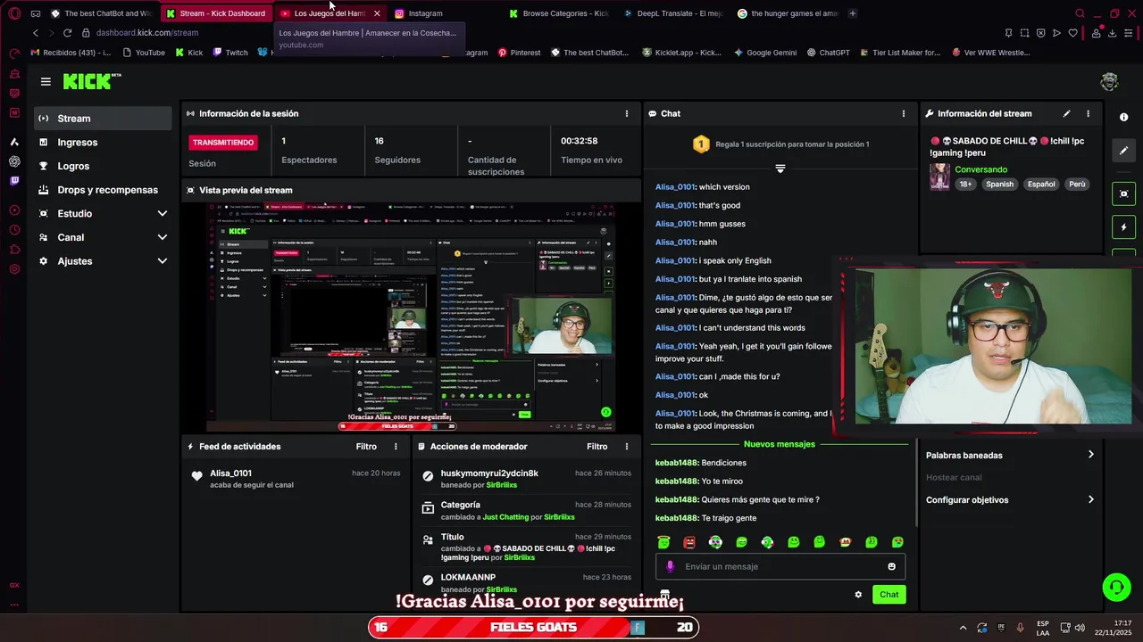Expand the Canal sidebar section
Viewport: 1143px width, 642px height.
(103, 237)
